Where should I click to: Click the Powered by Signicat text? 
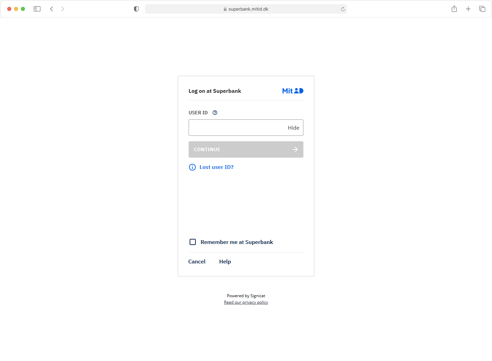pos(246,296)
